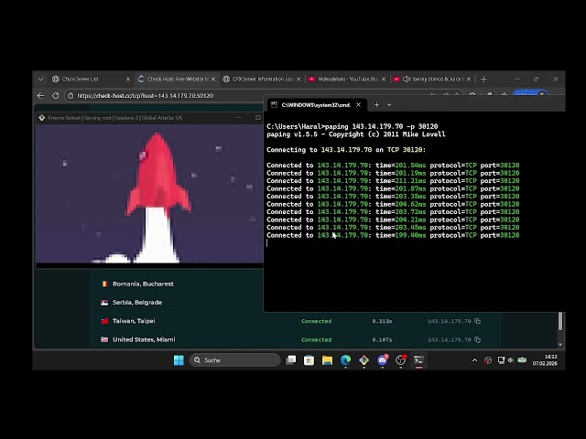This screenshot has height=439, width=586.
Task: Reload the check-host page
Action: pos(55,96)
